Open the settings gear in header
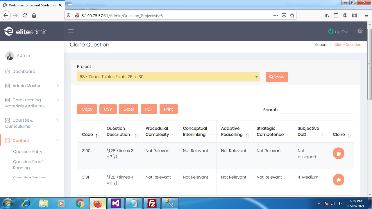The width and height of the screenshot is (372, 209). click(360, 31)
